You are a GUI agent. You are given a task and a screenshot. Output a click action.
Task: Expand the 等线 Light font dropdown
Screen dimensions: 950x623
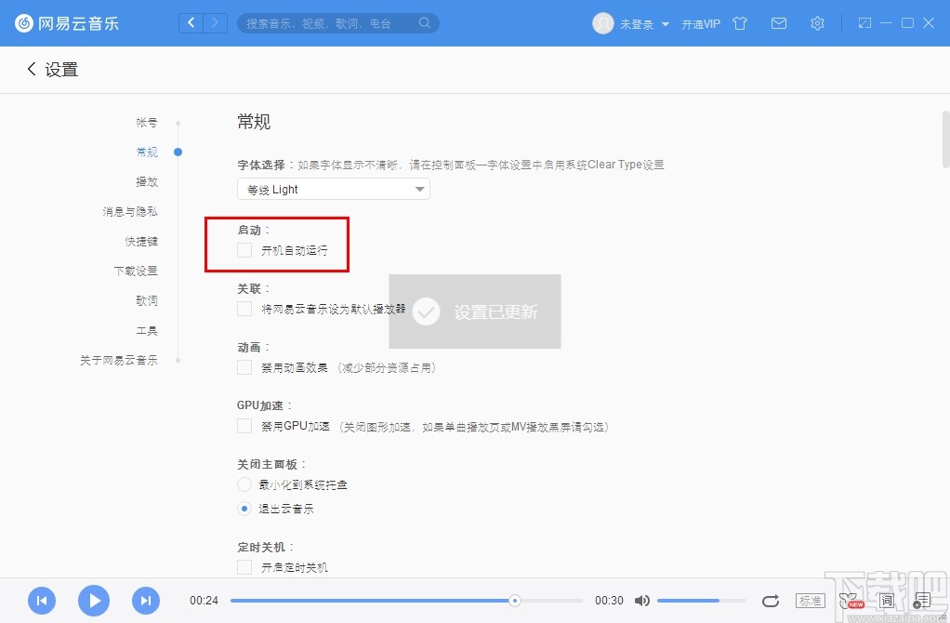[x=333, y=189]
